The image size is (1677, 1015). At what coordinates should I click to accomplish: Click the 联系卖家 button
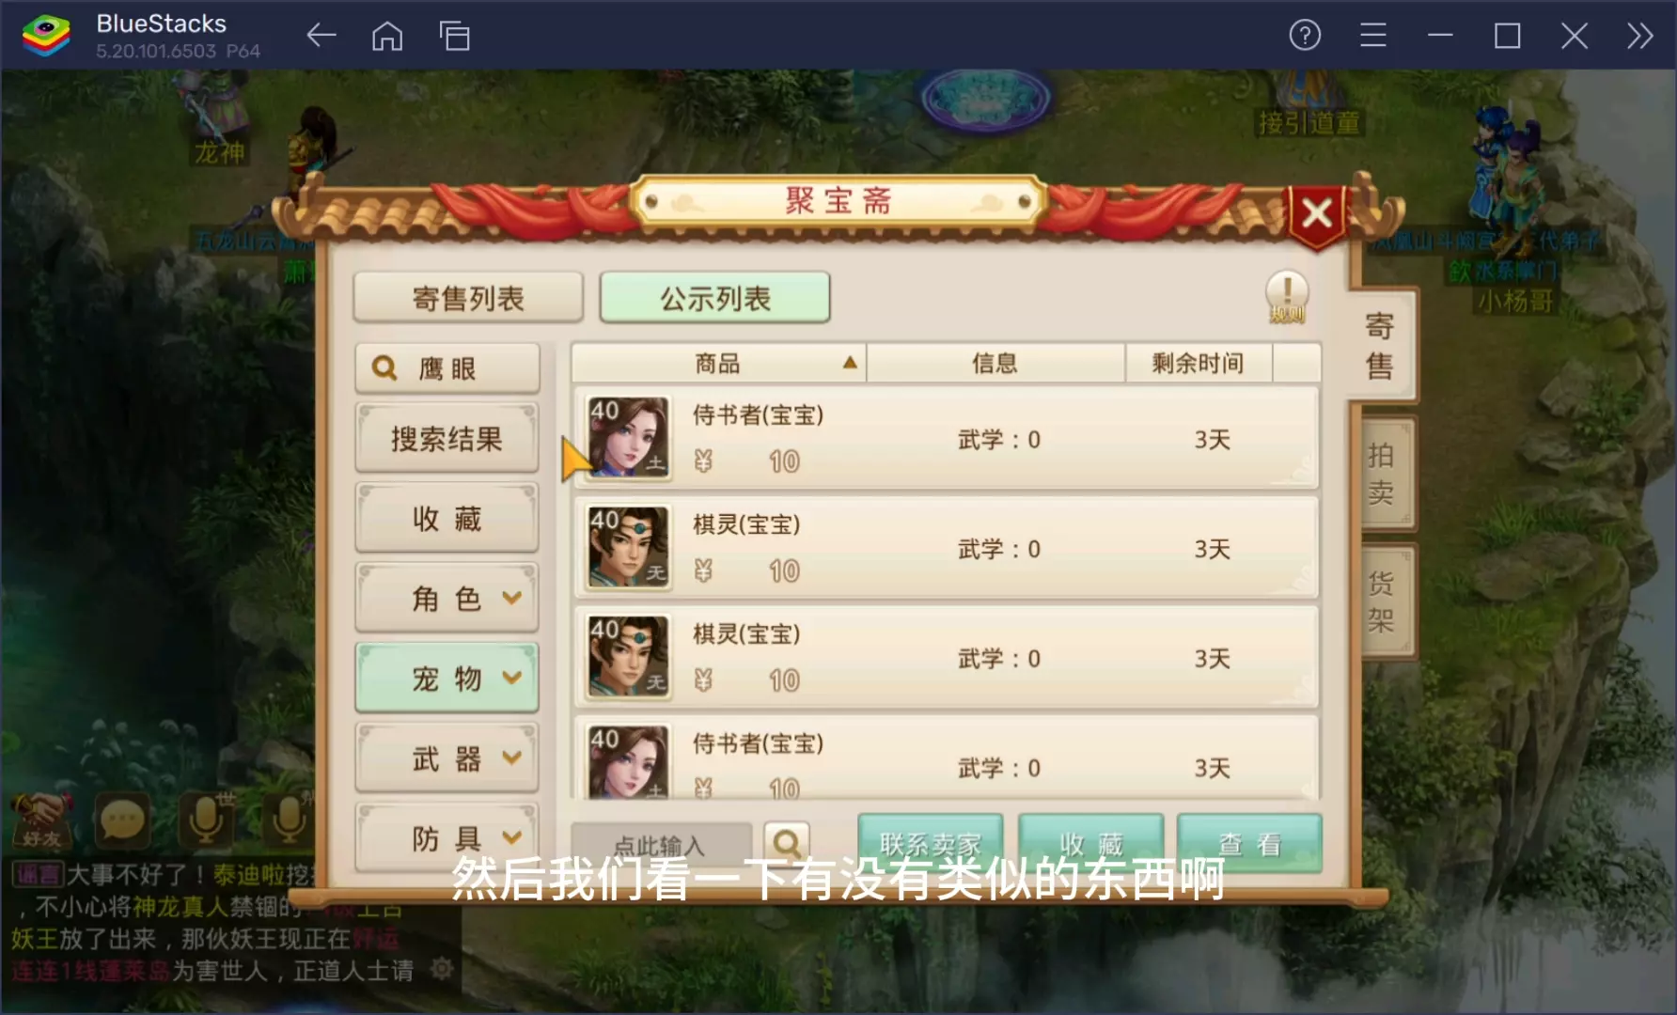930,843
